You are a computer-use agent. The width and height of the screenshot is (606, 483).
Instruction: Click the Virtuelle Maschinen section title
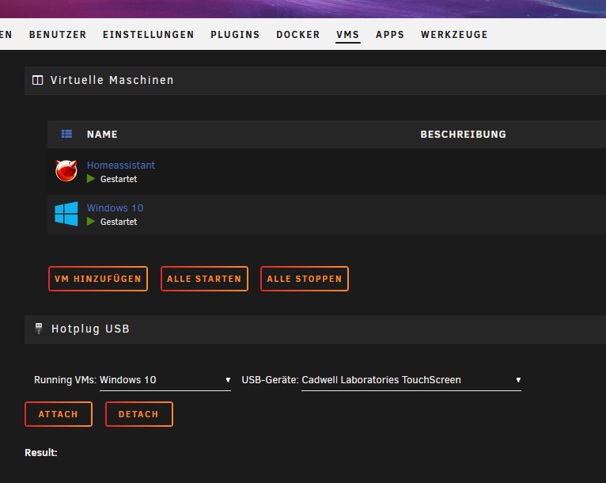[112, 80]
